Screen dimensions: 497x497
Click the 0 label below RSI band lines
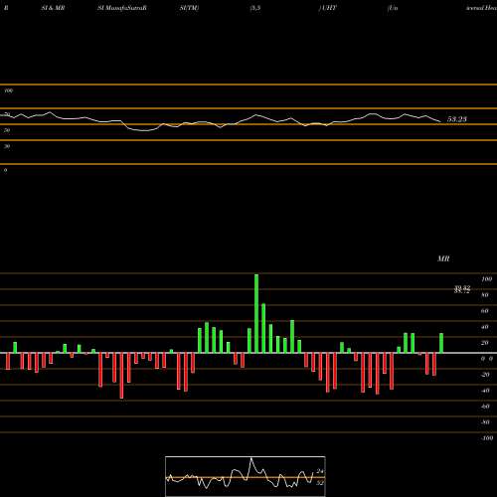pyautogui.click(x=5, y=170)
